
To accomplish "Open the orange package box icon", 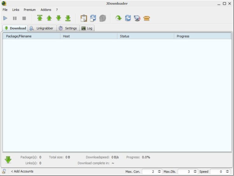I will tap(147, 18).
